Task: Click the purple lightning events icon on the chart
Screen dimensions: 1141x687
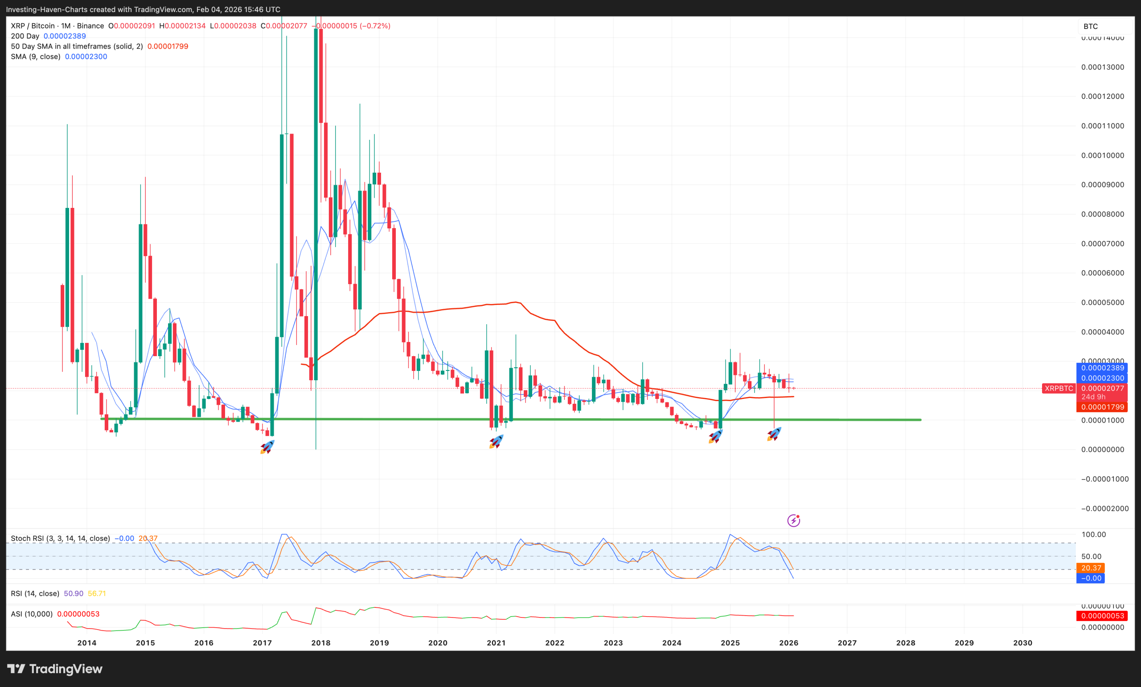Action: point(794,520)
